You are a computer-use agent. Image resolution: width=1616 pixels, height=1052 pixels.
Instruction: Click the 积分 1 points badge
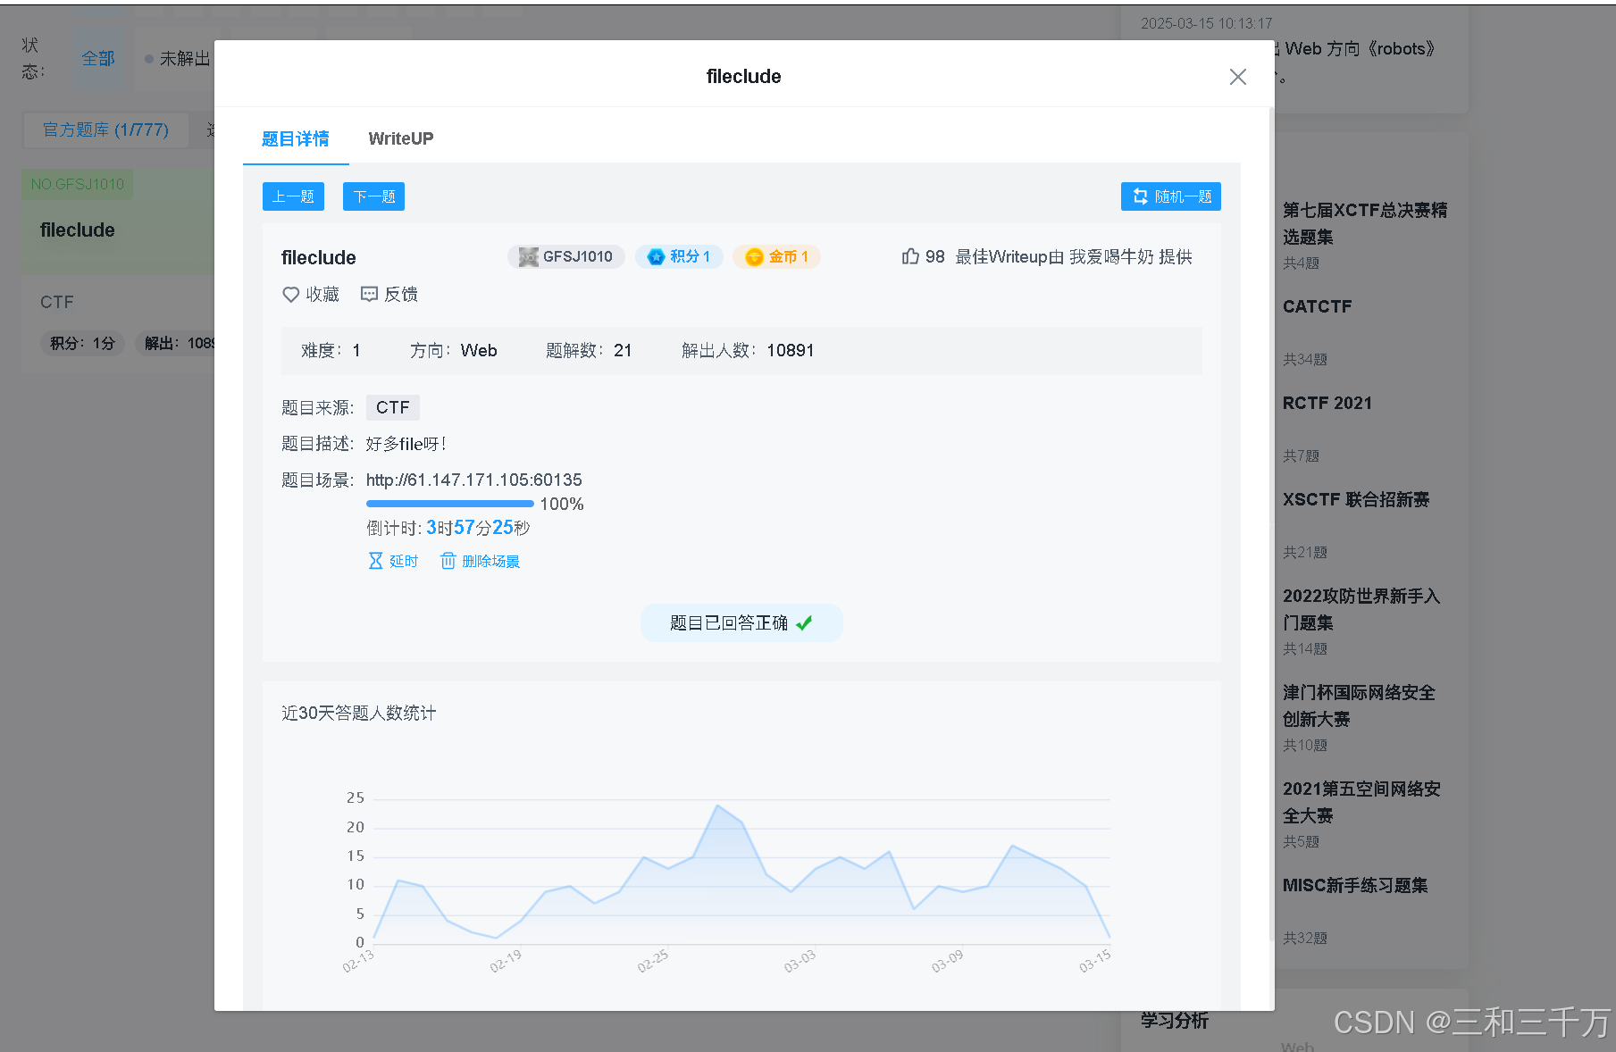(679, 256)
